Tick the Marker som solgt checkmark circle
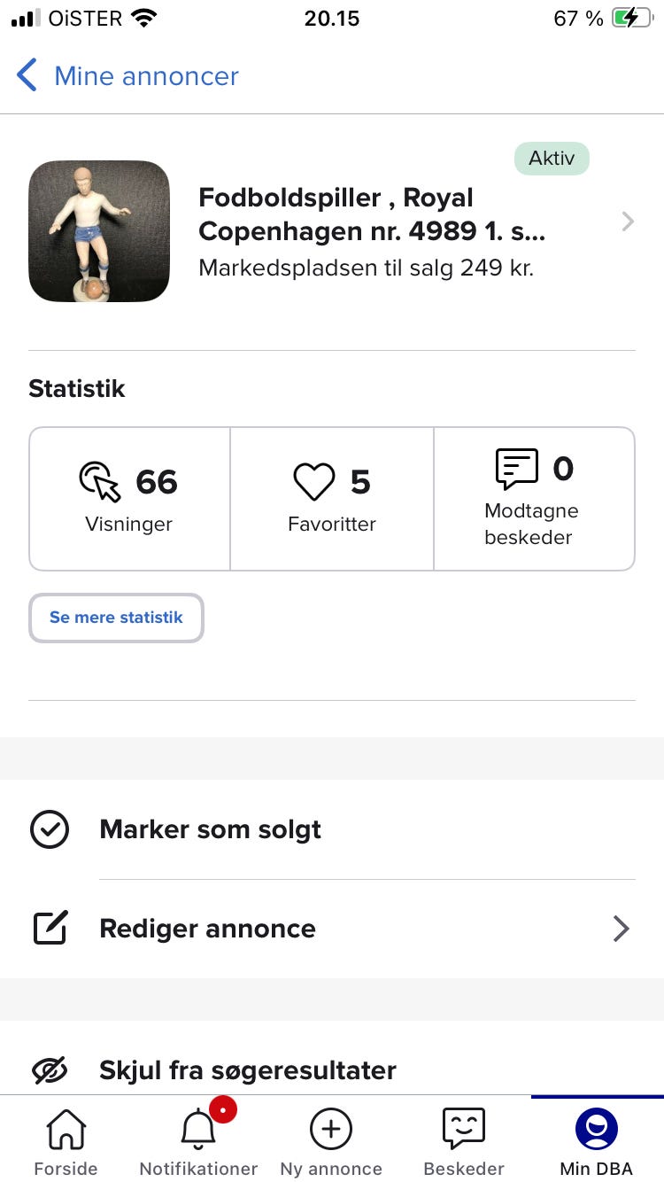The width and height of the screenshot is (664, 1182). 50,830
